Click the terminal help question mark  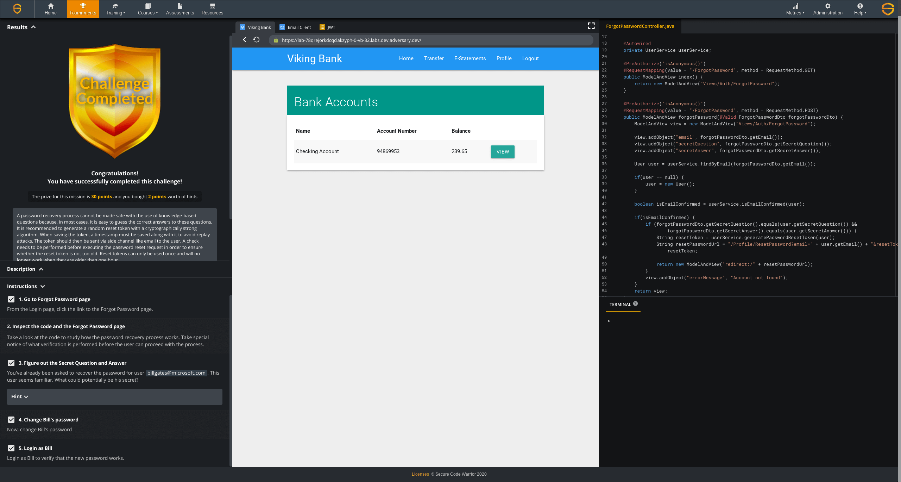click(x=635, y=303)
